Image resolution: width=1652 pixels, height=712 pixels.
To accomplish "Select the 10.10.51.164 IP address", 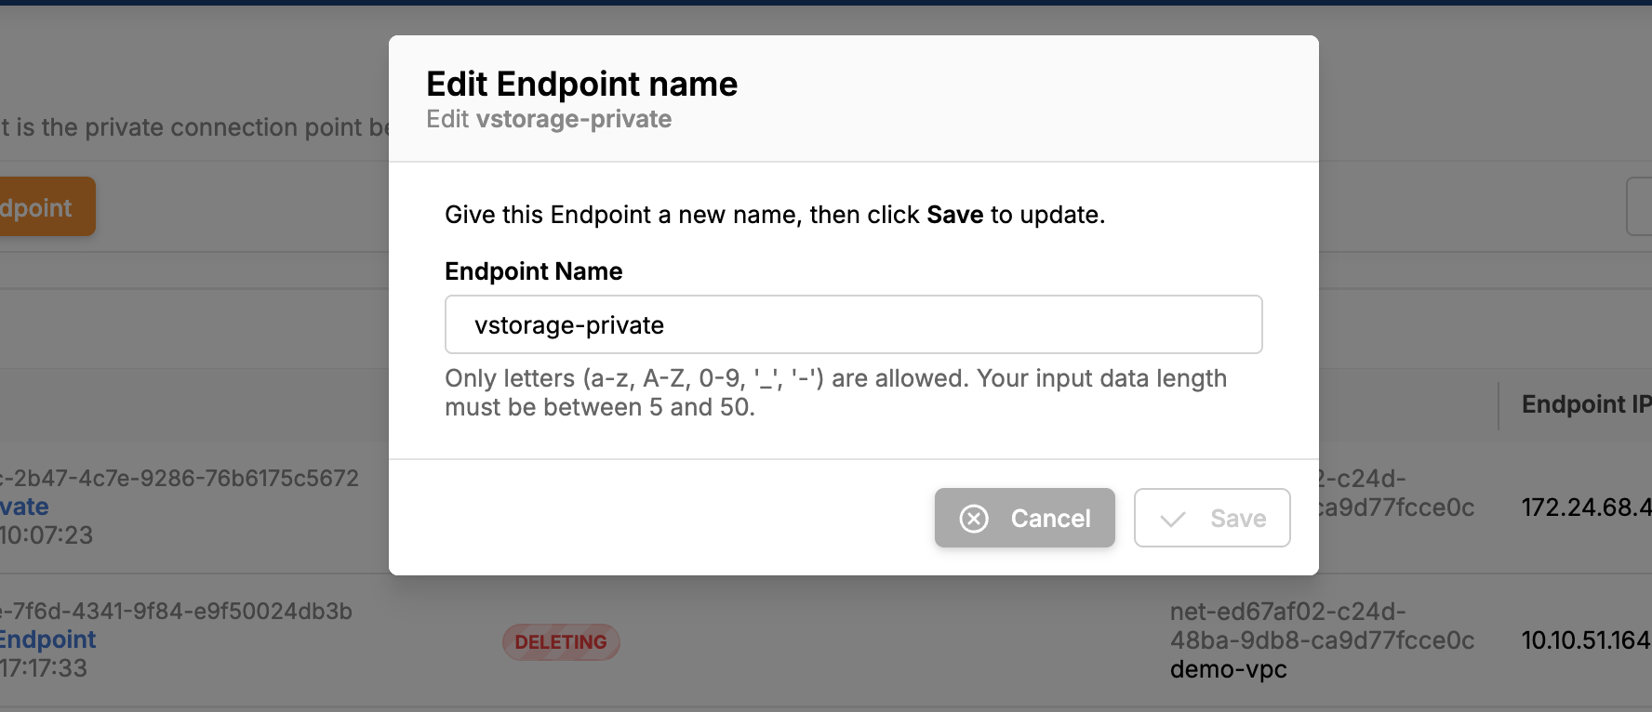I will 1586,640.
